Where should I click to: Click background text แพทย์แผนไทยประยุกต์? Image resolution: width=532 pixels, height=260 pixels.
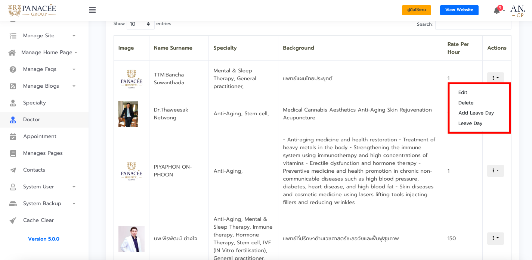[307, 79]
